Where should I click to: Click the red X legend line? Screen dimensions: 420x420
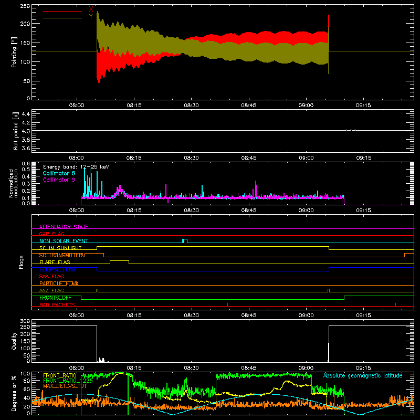coord(62,11)
